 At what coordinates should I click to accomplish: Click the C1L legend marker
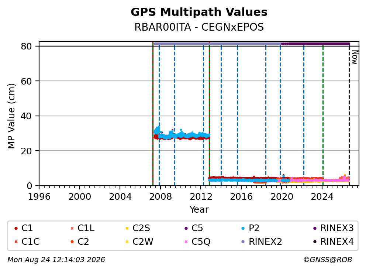coord(72,228)
